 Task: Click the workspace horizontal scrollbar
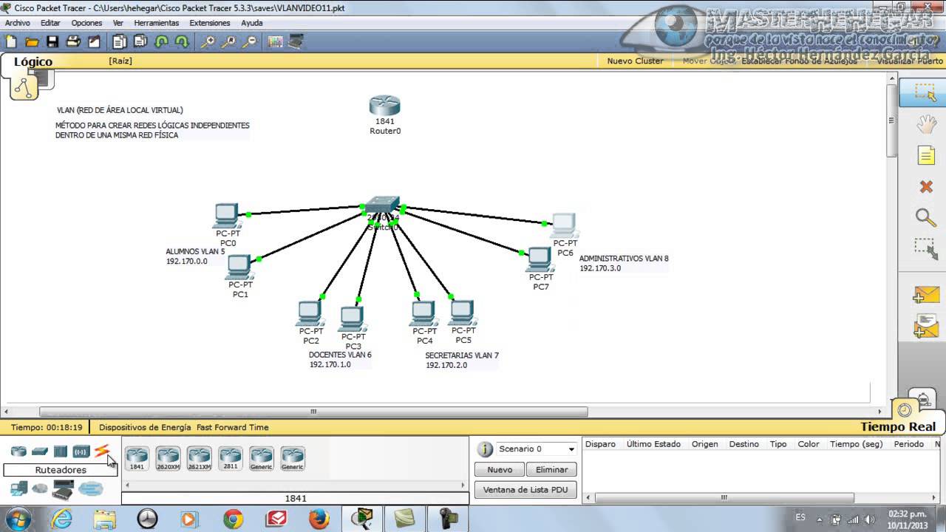pyautogui.click(x=313, y=412)
